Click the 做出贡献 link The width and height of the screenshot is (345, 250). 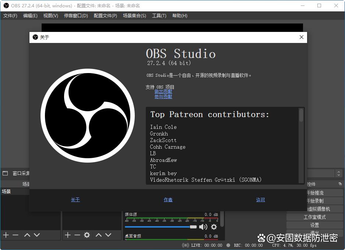point(163,91)
